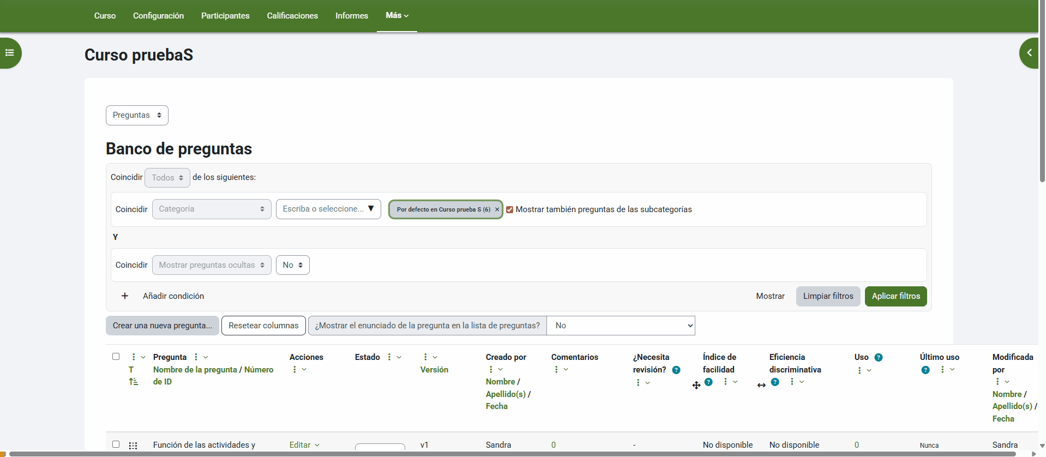This screenshot has height=457, width=1046.
Task: Click the plus icon to add condition
Action: 125,296
